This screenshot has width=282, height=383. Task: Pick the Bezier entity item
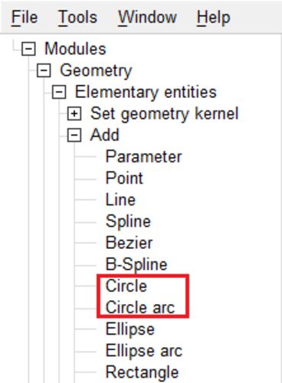pyautogui.click(x=129, y=243)
